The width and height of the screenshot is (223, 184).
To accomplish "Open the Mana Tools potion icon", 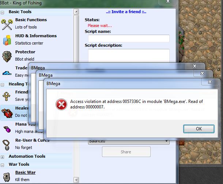I will (x=7, y=129).
